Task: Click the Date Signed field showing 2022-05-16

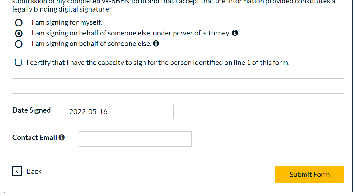Action: point(117,112)
